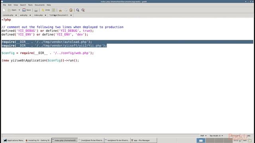This screenshot has height=143, width=255.
Task: Copy the selected text with copy icon
Action: [66, 10]
